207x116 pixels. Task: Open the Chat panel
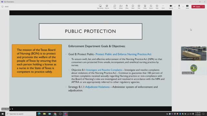tap(114, 6)
